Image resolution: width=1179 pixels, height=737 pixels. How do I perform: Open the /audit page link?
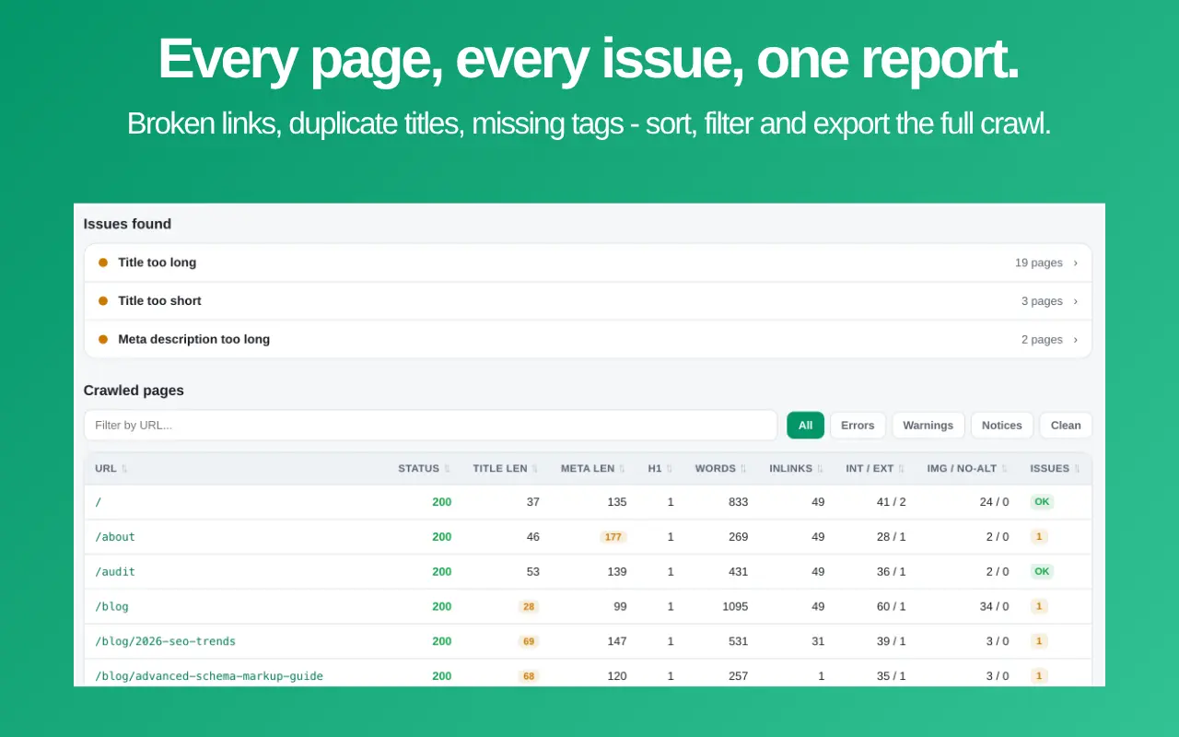115,572
